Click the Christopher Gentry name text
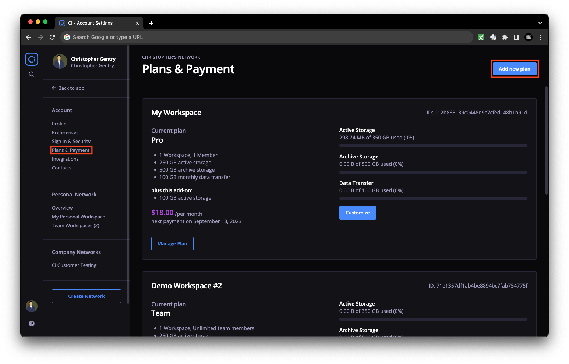 (x=93, y=59)
